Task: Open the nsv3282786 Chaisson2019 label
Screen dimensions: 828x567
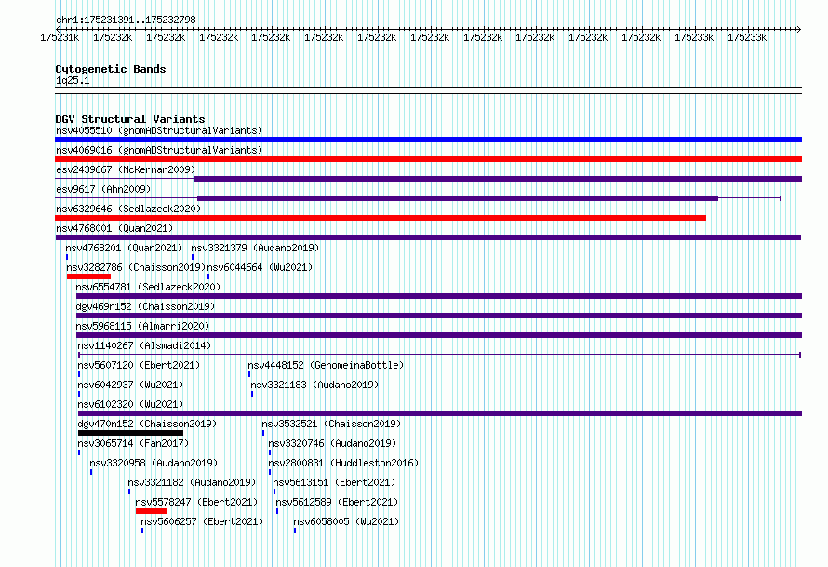Action: 136,267
